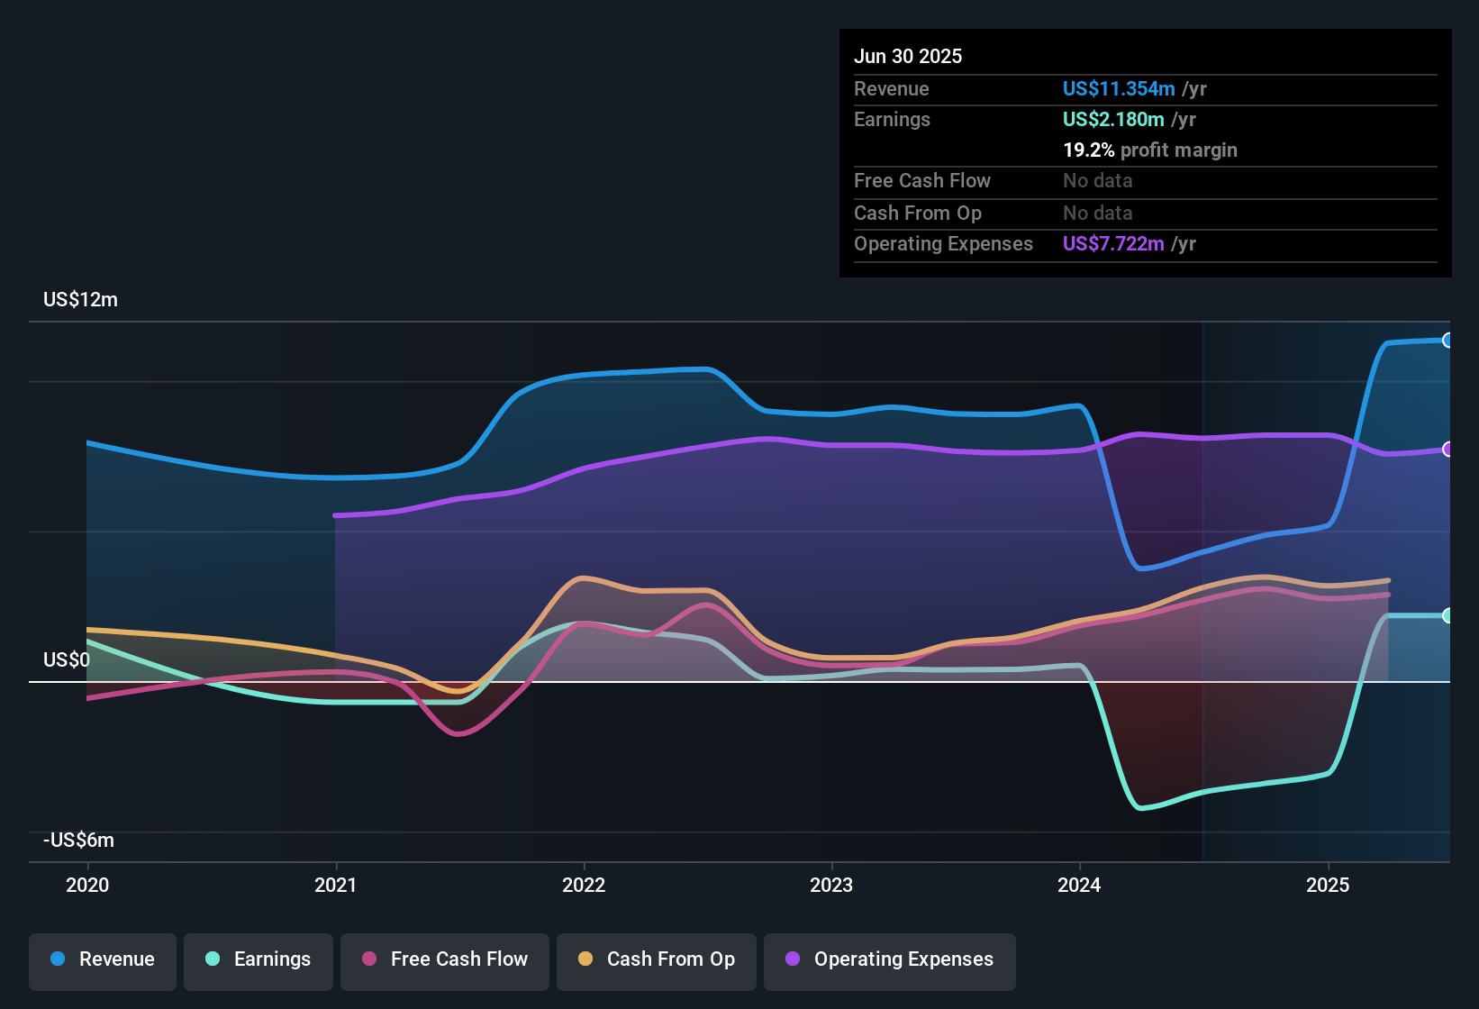Click the purple Operating Expenses legend dot
The image size is (1479, 1009).
point(793,959)
